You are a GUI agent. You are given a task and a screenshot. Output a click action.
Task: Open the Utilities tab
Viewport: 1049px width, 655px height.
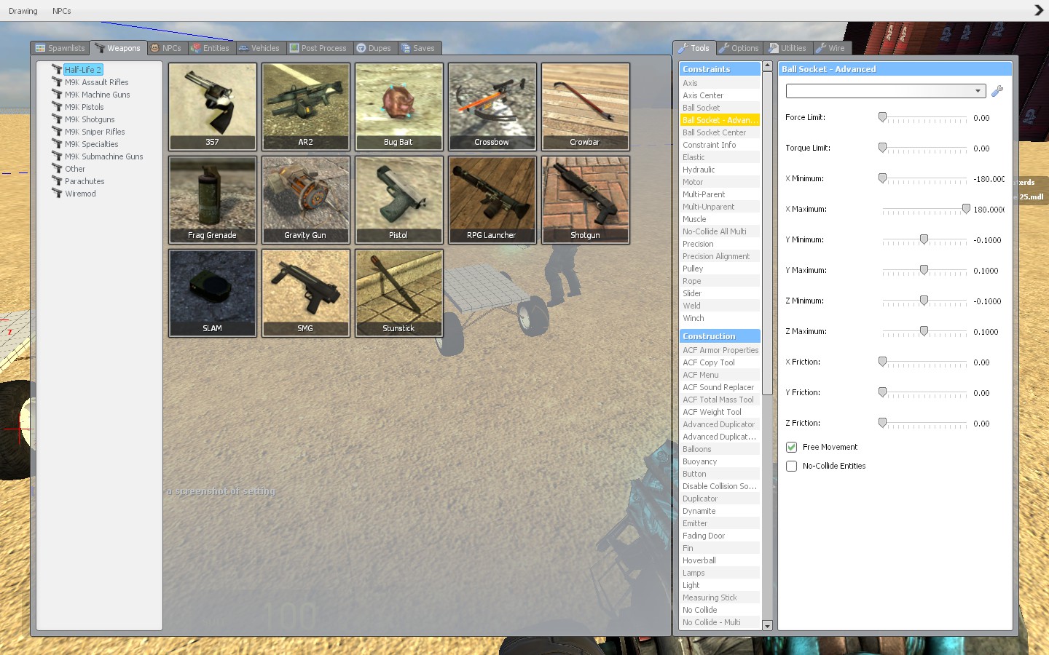[x=788, y=48]
